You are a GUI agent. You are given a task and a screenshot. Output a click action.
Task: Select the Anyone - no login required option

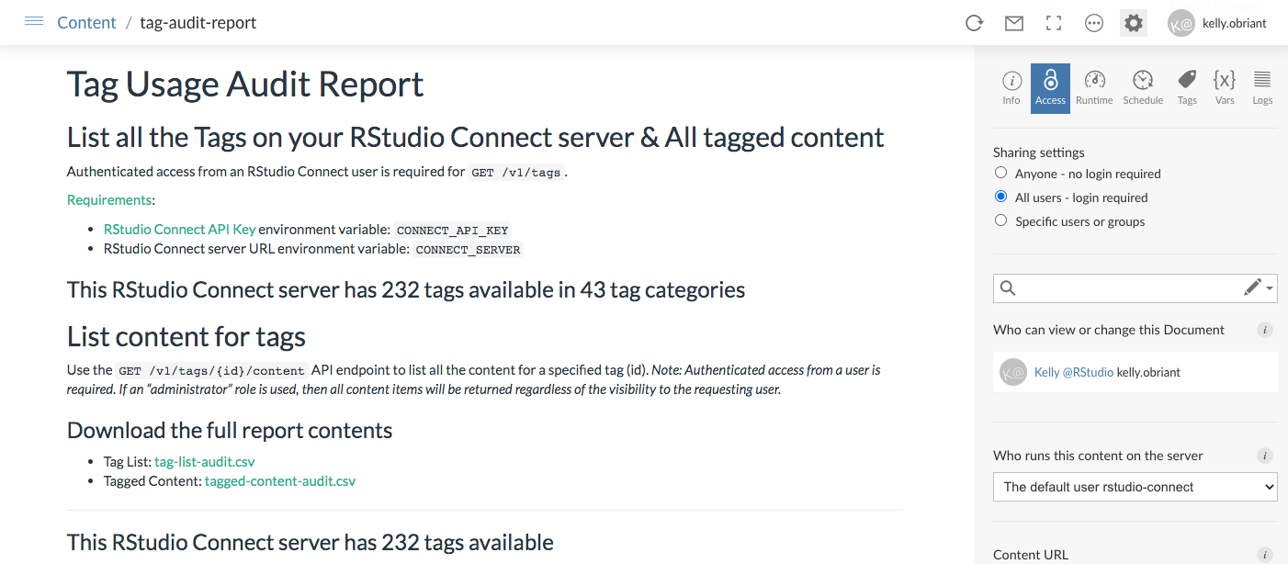pyautogui.click(x=1000, y=173)
